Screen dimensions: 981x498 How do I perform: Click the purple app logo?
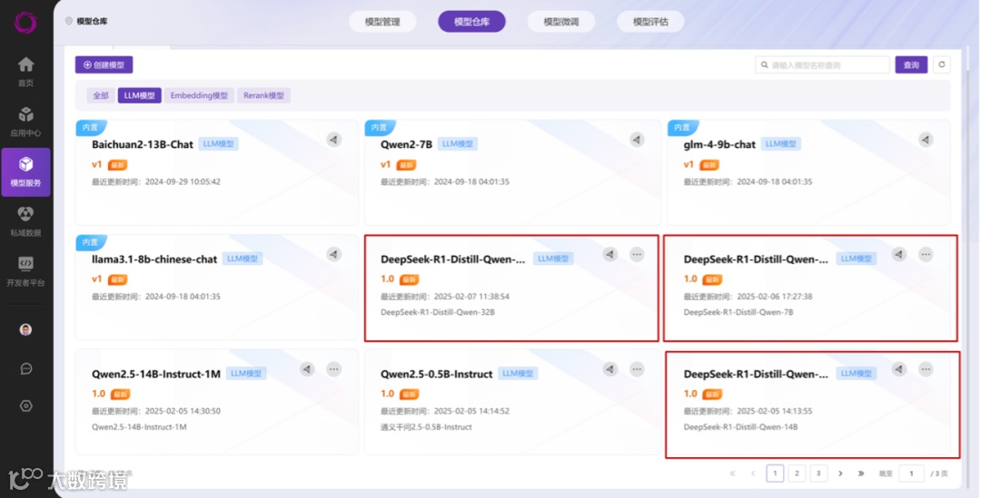tap(25, 23)
